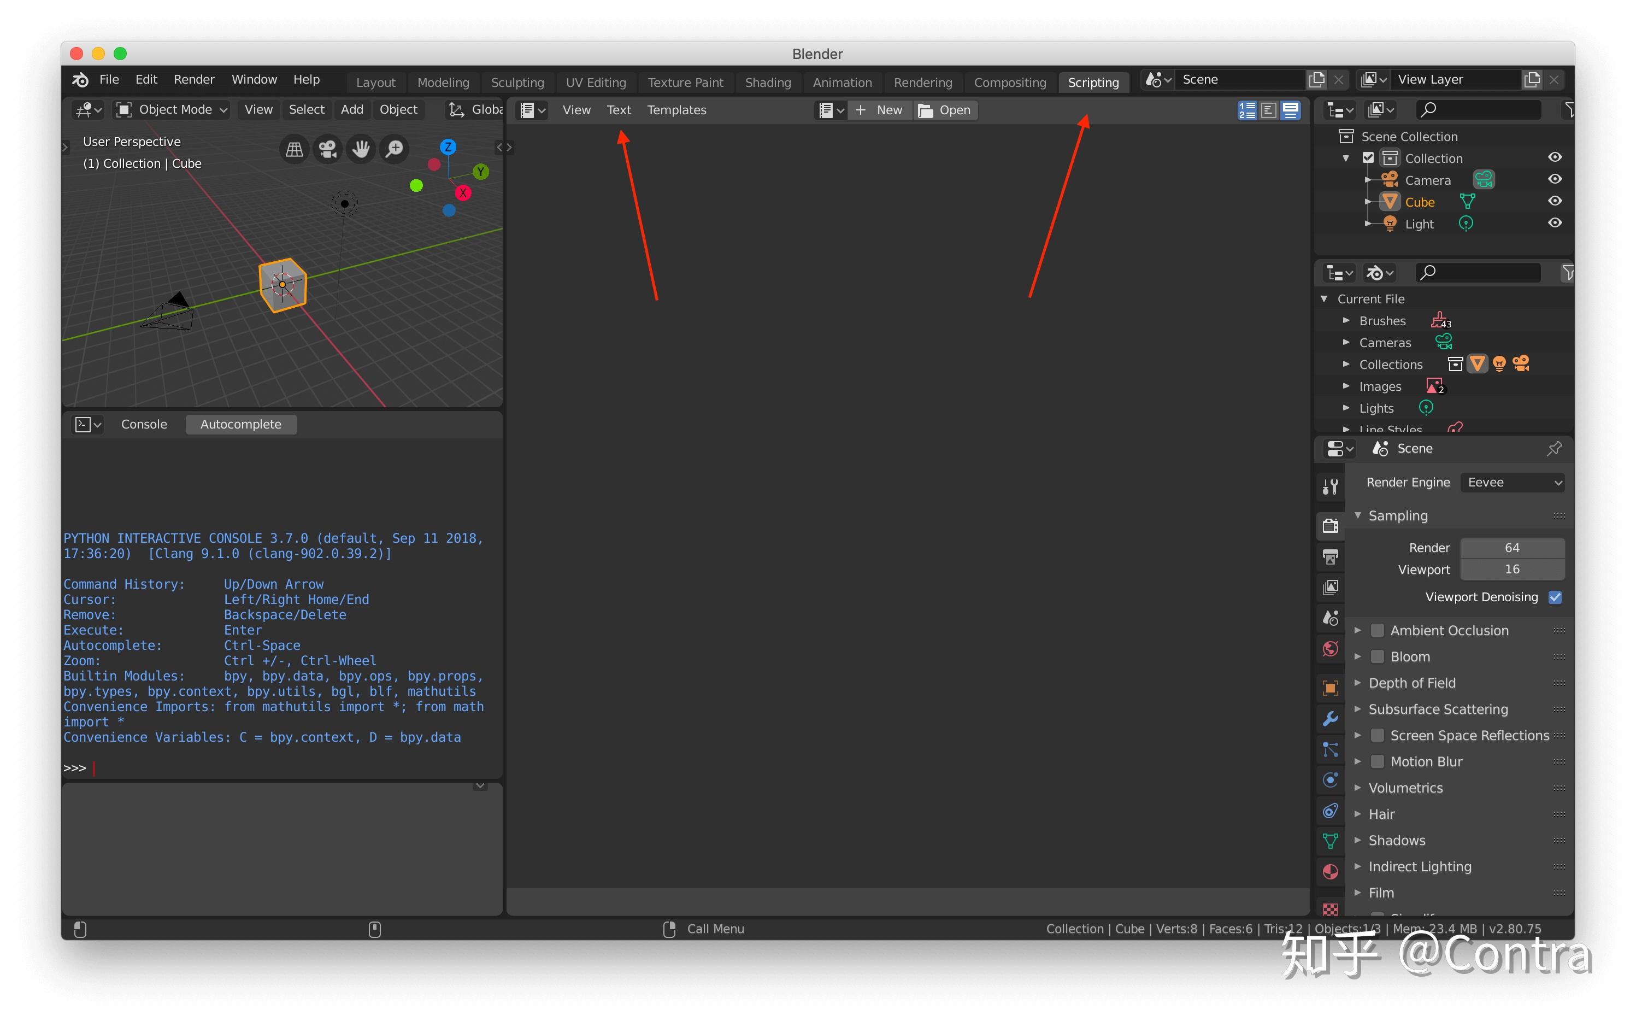Toggle line numbers in text editor

tap(1247, 110)
